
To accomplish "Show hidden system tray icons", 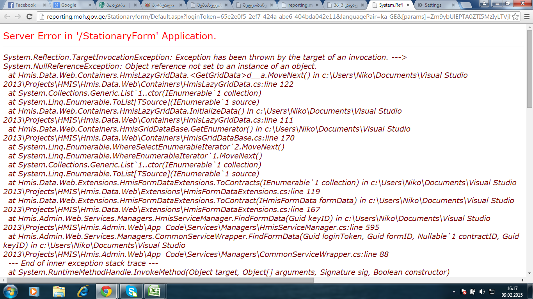I will [x=453, y=292].
